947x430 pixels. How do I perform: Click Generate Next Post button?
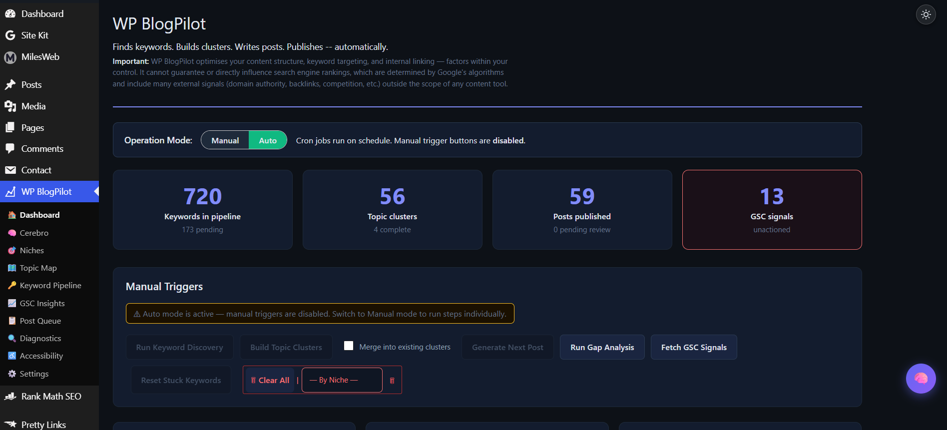pyautogui.click(x=507, y=347)
